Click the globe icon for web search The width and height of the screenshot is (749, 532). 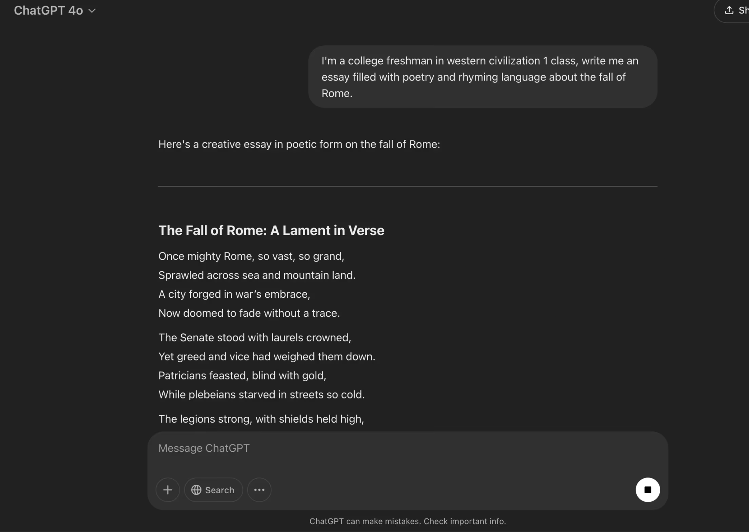196,490
